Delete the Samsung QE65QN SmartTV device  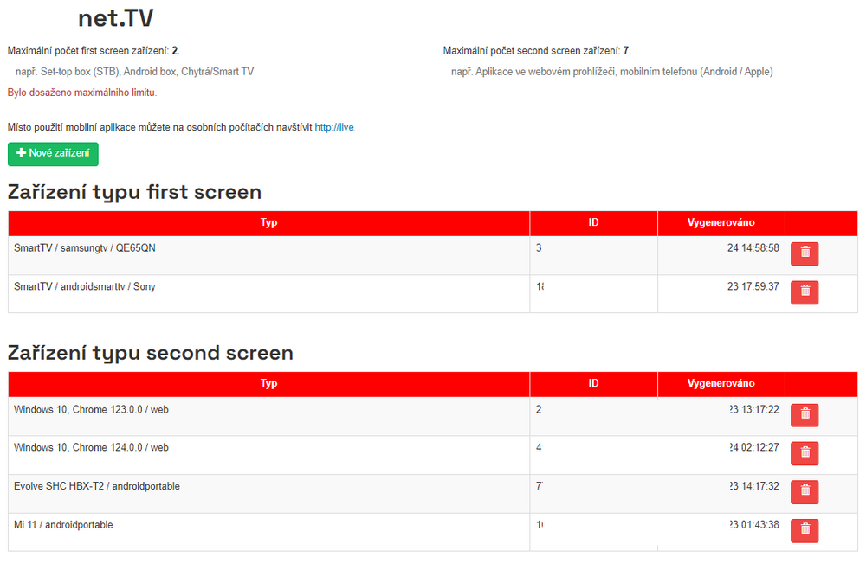(x=805, y=254)
